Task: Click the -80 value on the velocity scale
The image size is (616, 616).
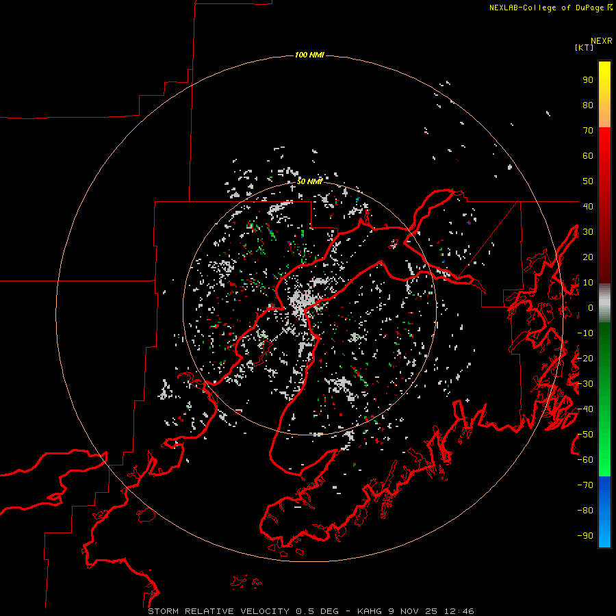Action: click(585, 511)
